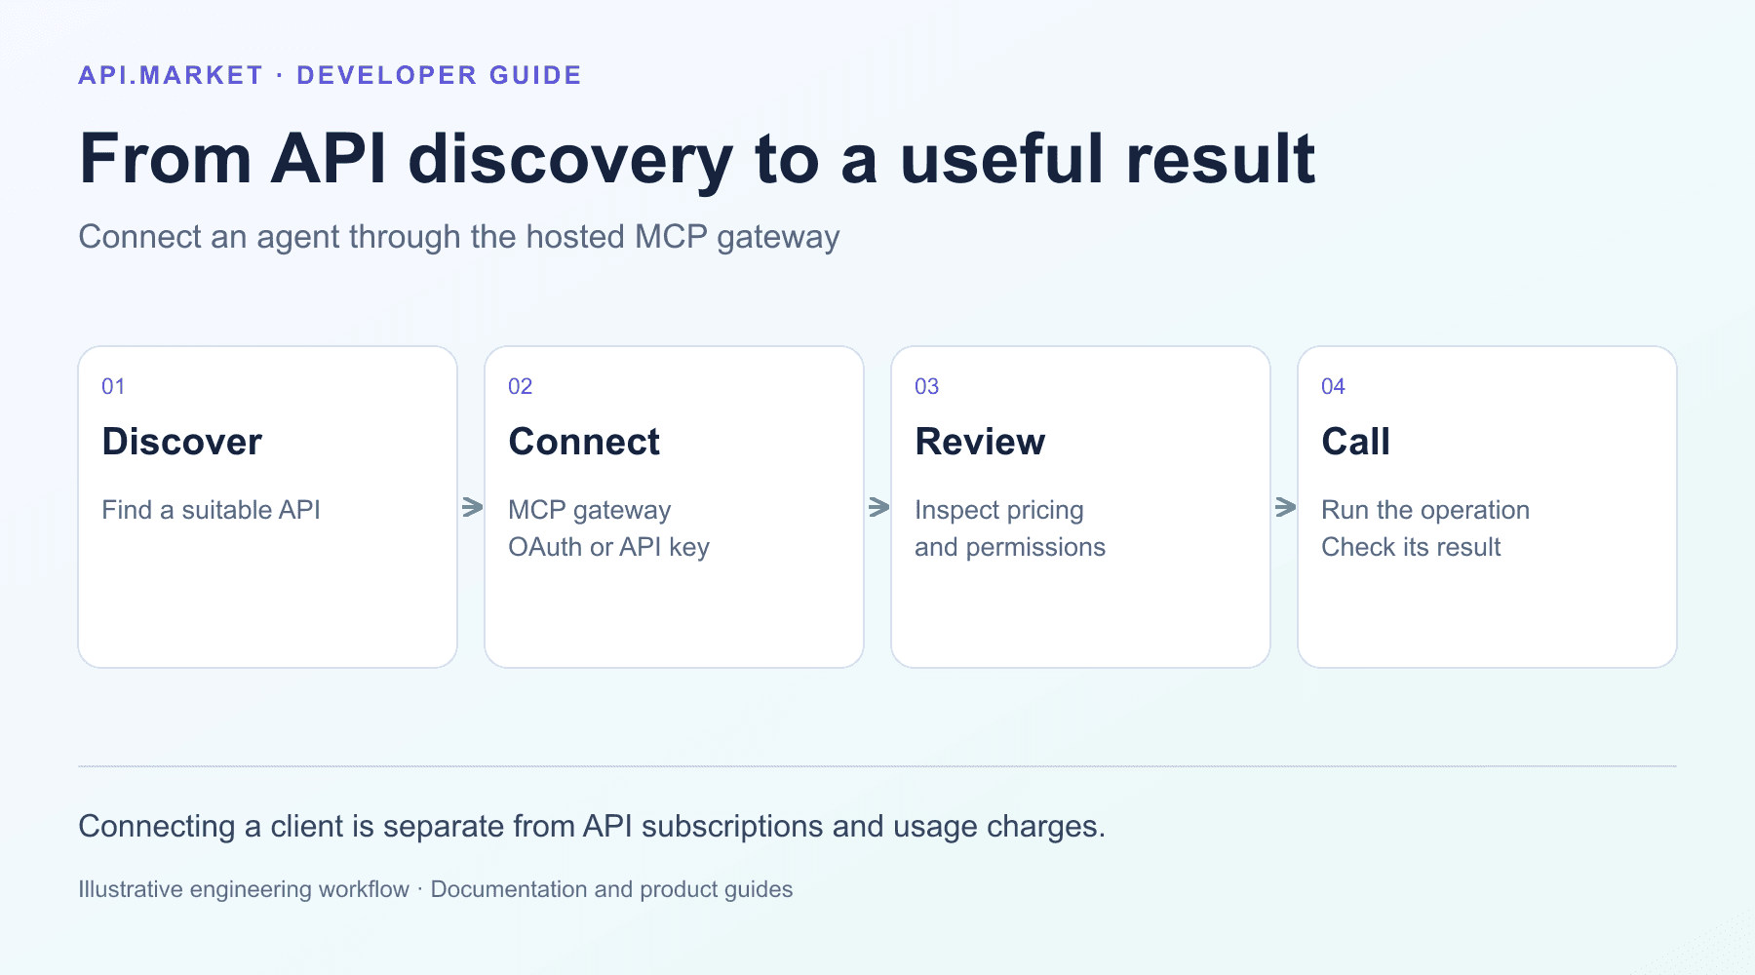Image resolution: width=1755 pixels, height=975 pixels.
Task: Click the arrow between Connect and Review cards
Action: point(878,507)
